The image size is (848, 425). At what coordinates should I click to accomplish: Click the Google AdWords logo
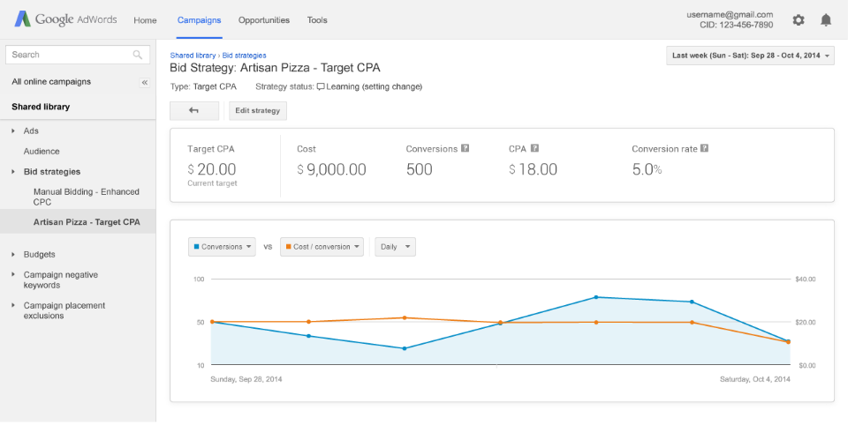[65, 19]
